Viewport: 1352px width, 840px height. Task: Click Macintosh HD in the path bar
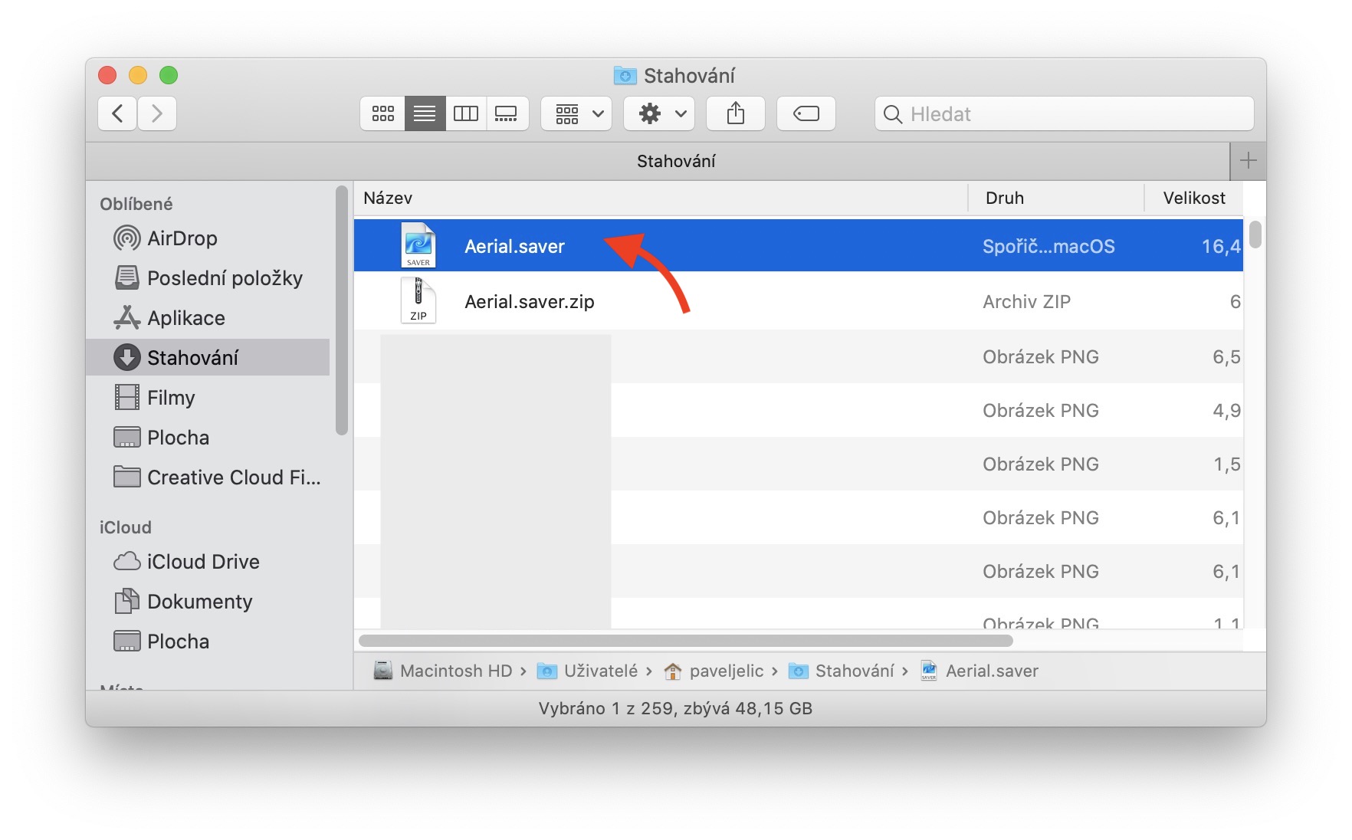(443, 671)
